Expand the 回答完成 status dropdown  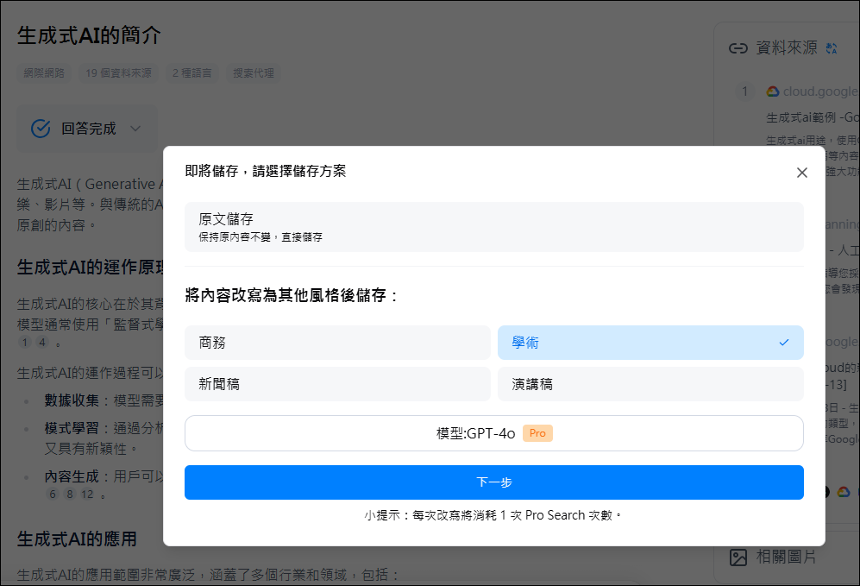click(135, 129)
